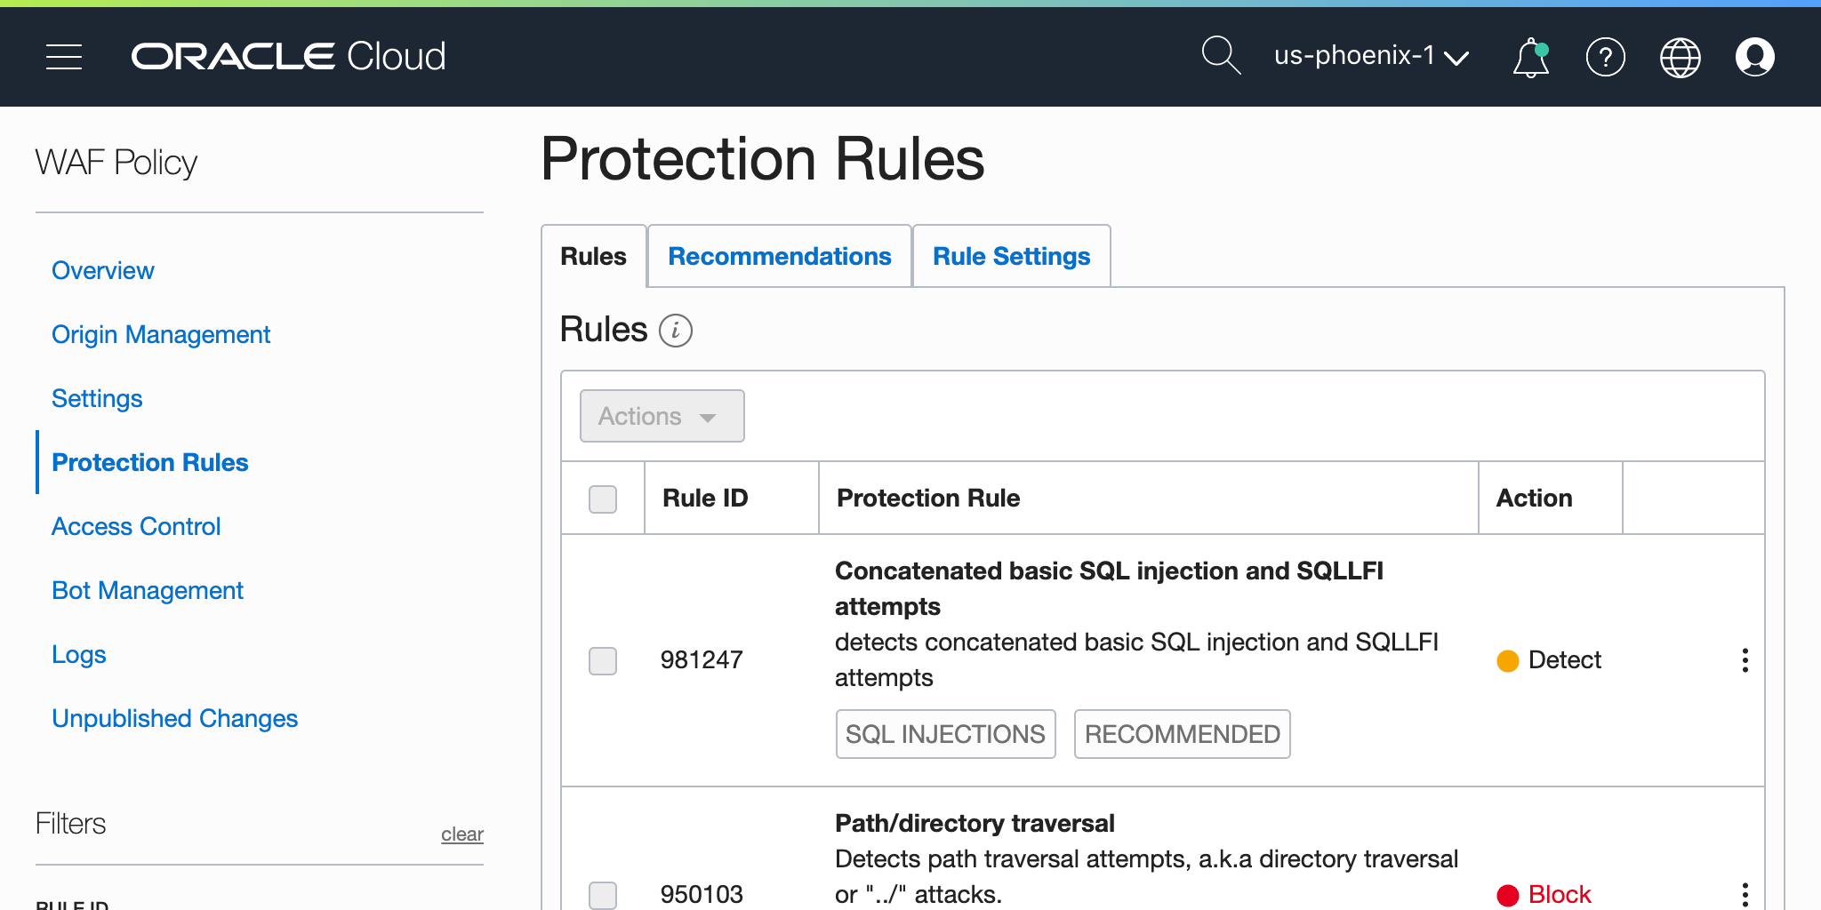Click the Rules info icon
Image resolution: width=1821 pixels, height=910 pixels.
point(676,331)
